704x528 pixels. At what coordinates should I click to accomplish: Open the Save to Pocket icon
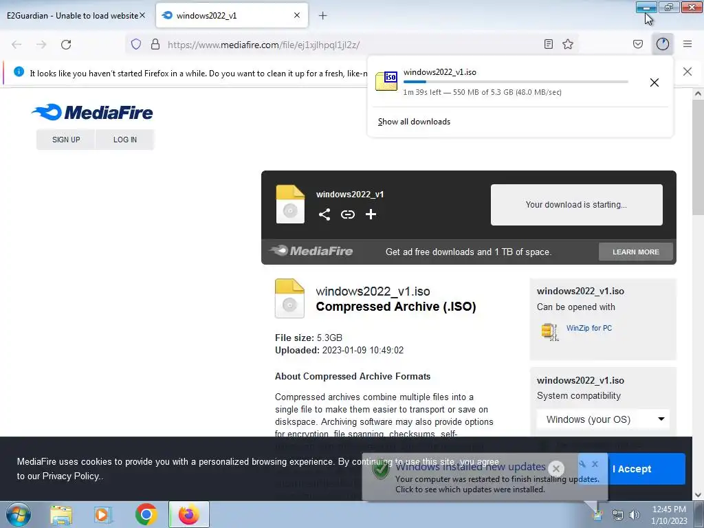[638, 44]
